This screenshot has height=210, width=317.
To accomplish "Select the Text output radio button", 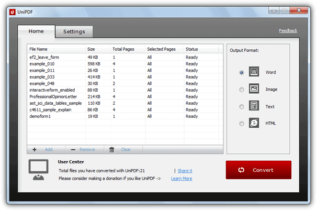I will pyautogui.click(x=241, y=107).
